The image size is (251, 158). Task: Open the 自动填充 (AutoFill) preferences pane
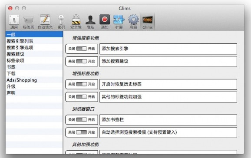45,22
